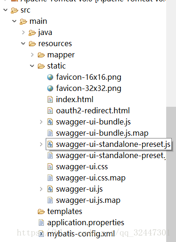Click the index.html file icon

50,99
